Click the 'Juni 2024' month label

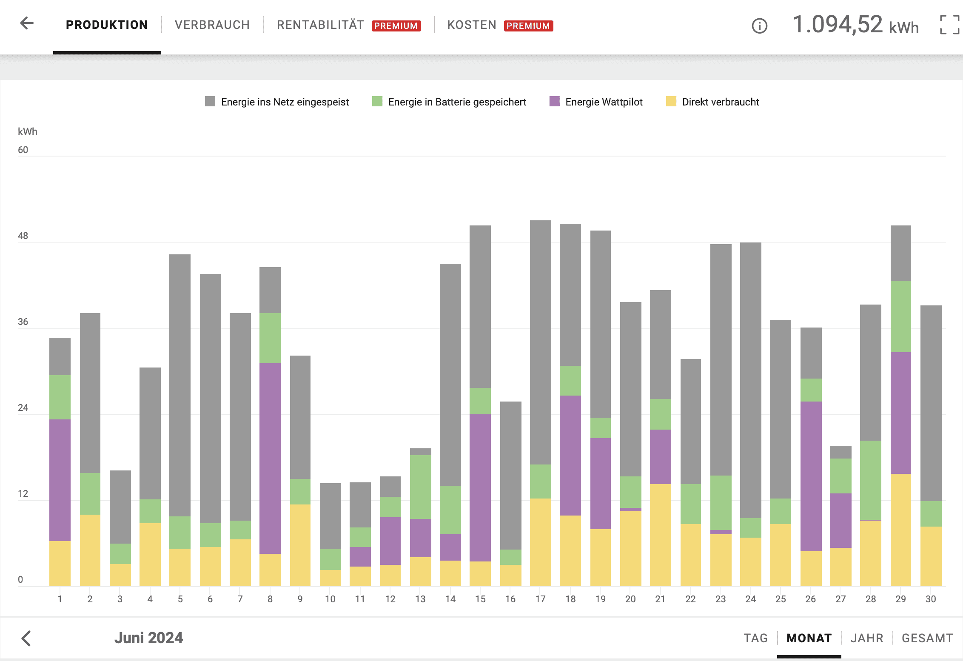148,638
